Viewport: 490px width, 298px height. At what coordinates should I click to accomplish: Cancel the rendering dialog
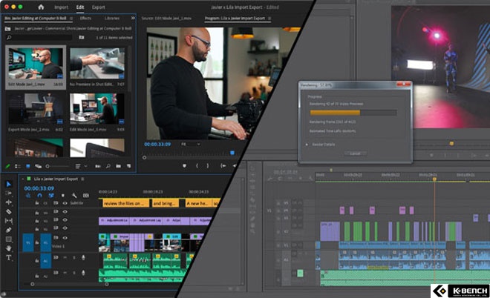click(x=355, y=153)
